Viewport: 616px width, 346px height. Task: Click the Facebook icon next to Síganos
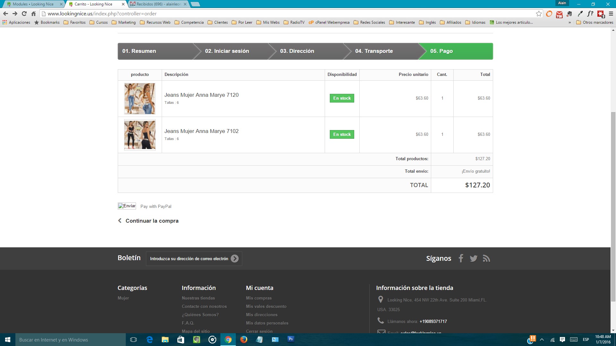click(x=461, y=258)
